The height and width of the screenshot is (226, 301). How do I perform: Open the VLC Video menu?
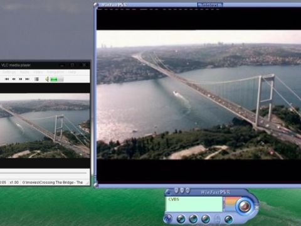[x=38, y=72]
